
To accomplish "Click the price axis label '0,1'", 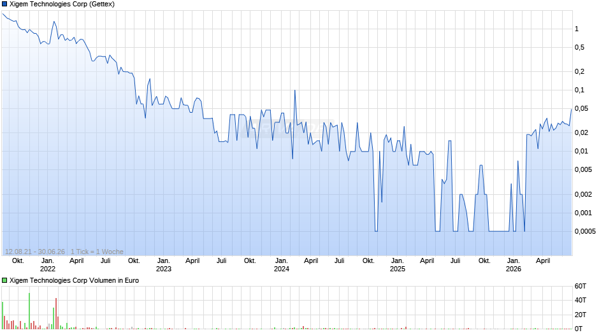I will tap(579, 90).
